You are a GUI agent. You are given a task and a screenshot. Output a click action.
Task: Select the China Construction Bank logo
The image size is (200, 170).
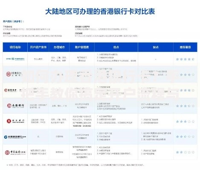point(15,137)
